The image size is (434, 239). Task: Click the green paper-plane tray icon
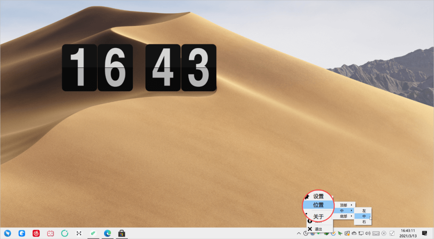[x=340, y=233]
